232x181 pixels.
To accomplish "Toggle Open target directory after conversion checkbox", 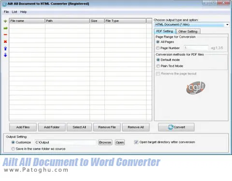I will tap(136, 142).
